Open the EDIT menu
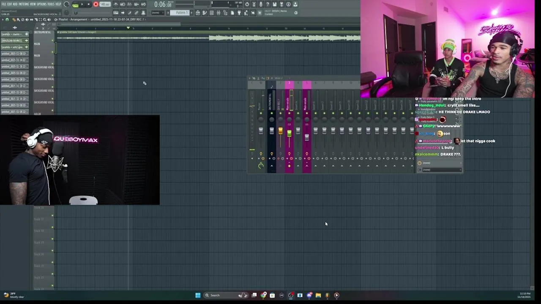Viewport: 541px width, 304px height. point(10,4)
